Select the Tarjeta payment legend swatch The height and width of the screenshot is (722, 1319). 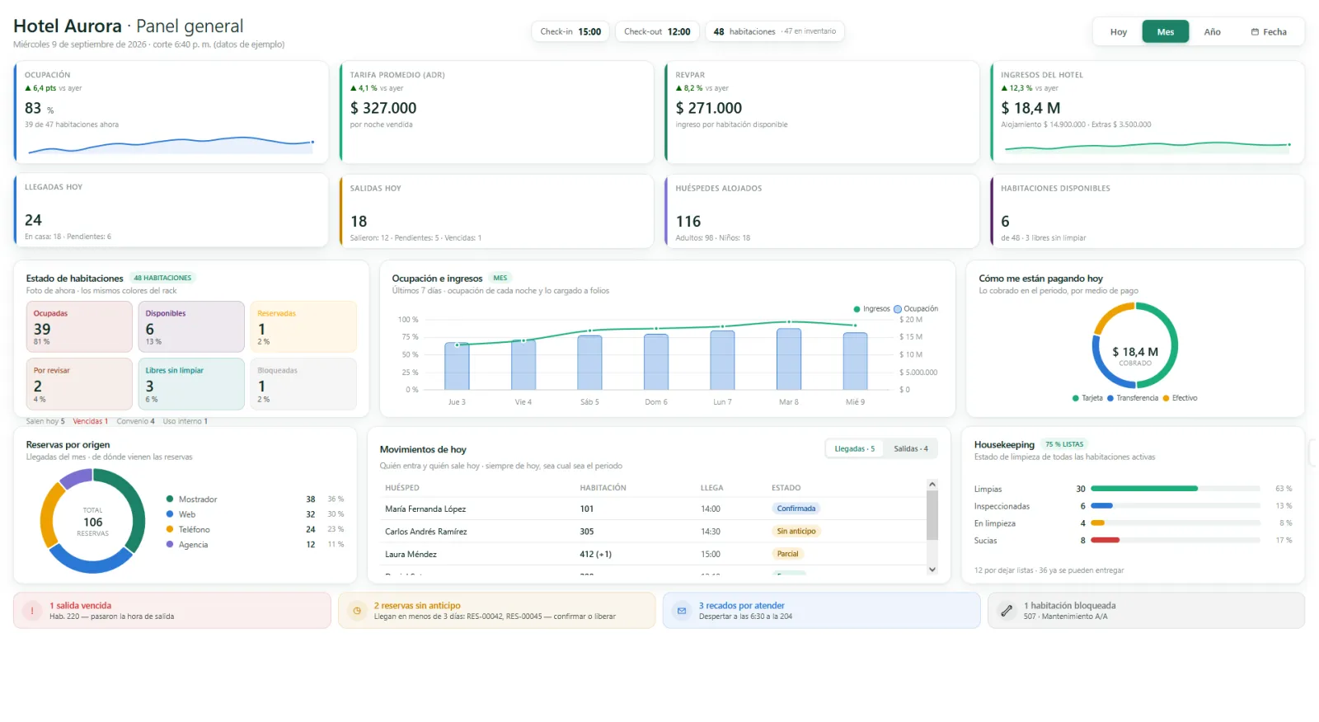tap(1076, 398)
